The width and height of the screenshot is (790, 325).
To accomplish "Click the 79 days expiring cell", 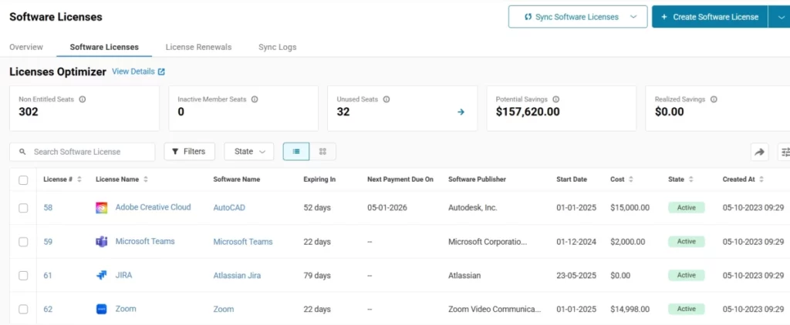I will click(x=317, y=276).
